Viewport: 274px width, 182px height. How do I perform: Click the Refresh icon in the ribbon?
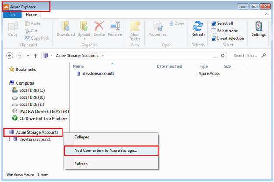coord(198,26)
